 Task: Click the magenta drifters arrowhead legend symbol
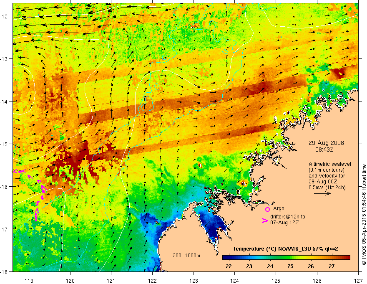click(x=264, y=221)
